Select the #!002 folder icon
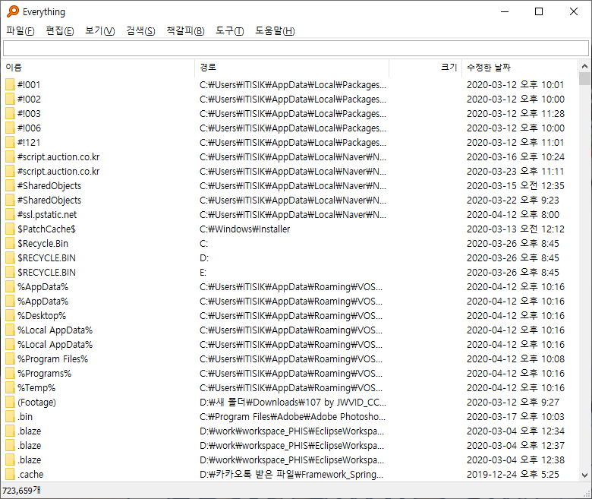The image size is (592, 499). pos(10,99)
